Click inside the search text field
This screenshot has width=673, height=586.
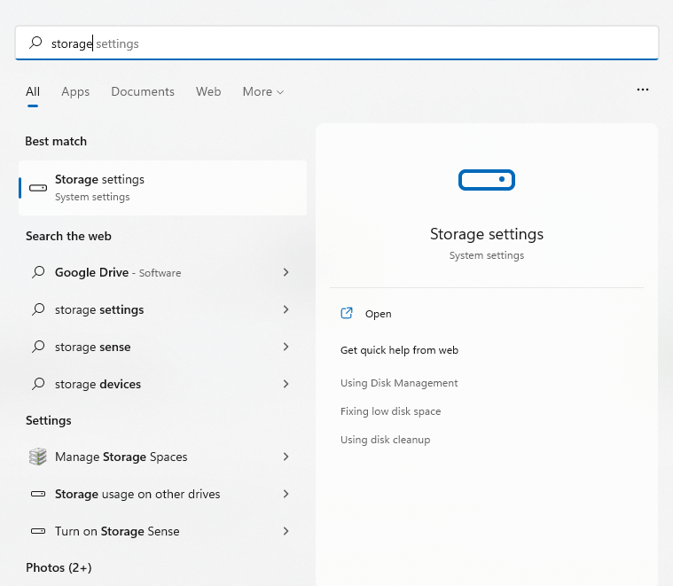(x=355, y=43)
